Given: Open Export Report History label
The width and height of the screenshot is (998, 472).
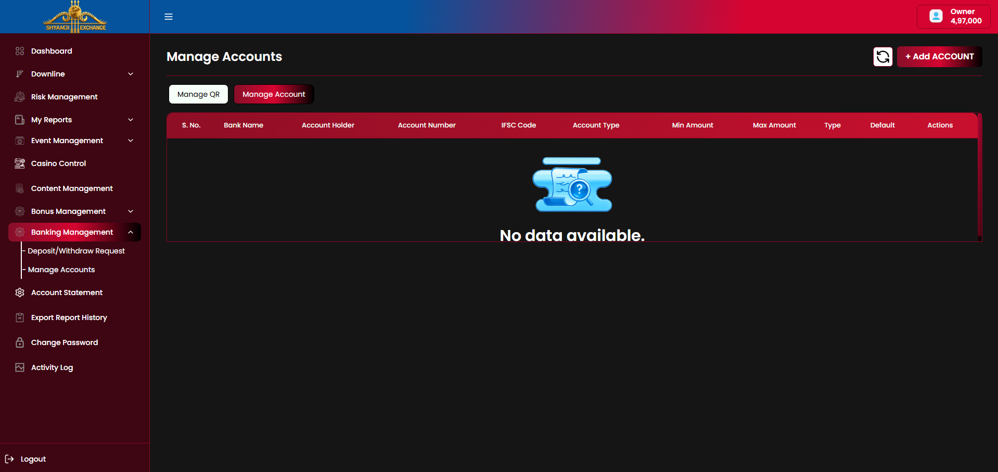Looking at the screenshot, I should (x=69, y=317).
